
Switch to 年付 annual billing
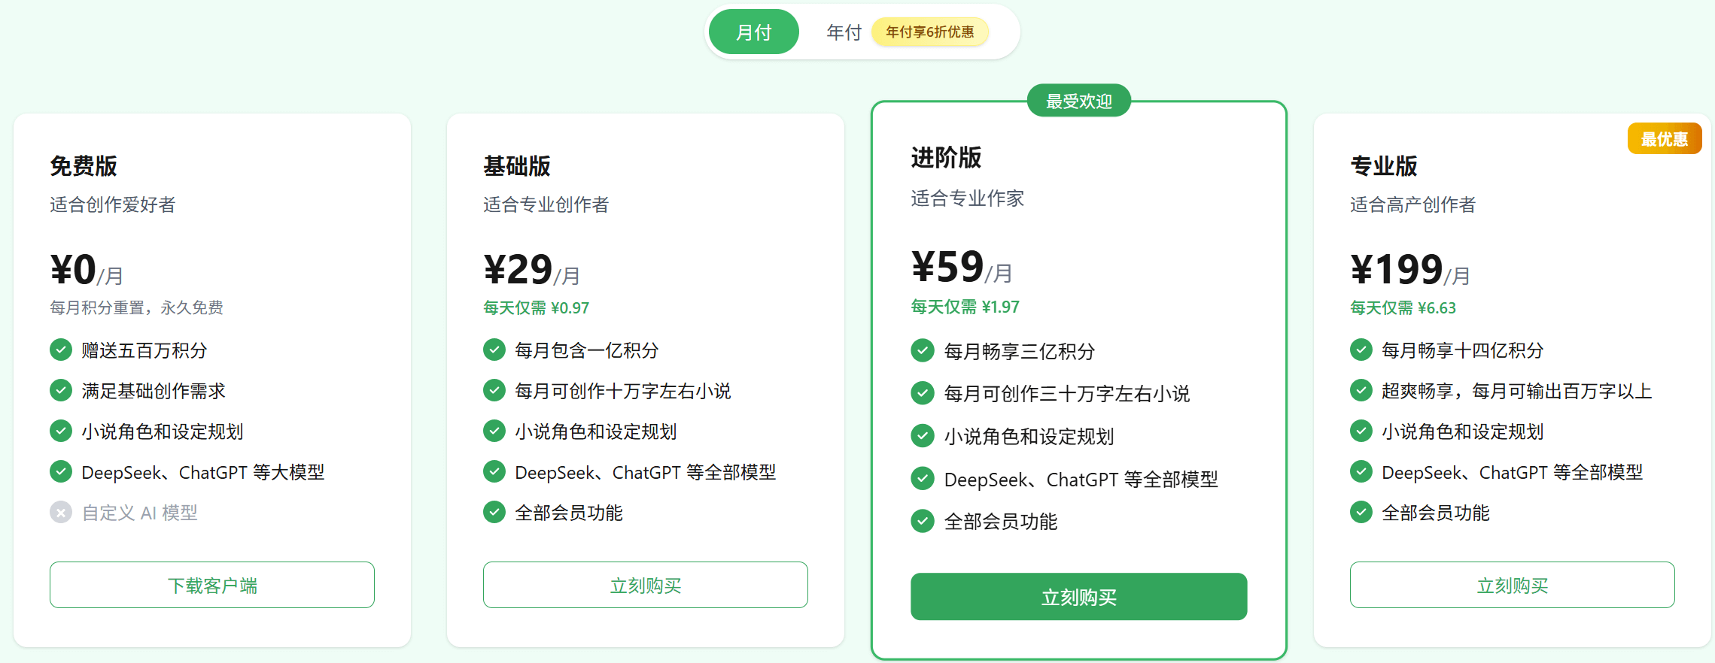(x=843, y=32)
